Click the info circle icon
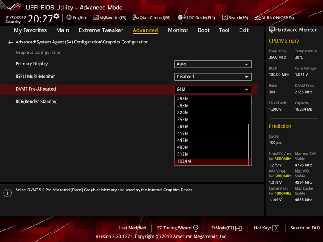 (8, 193)
